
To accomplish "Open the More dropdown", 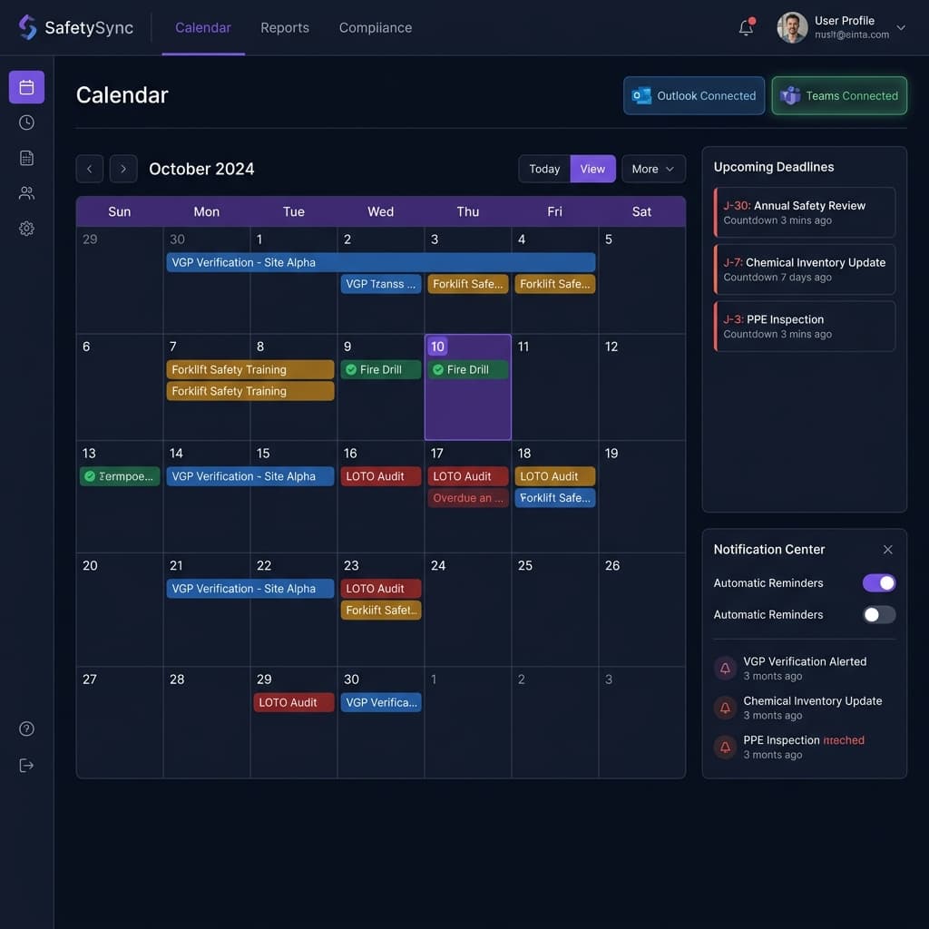I will click(x=653, y=169).
